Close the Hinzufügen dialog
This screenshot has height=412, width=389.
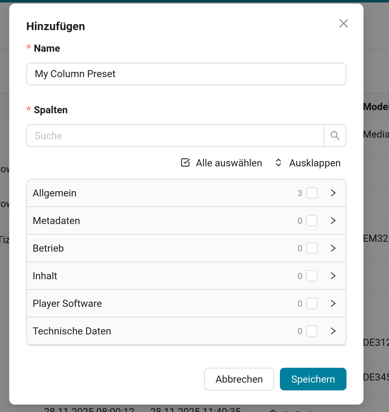pyautogui.click(x=343, y=23)
